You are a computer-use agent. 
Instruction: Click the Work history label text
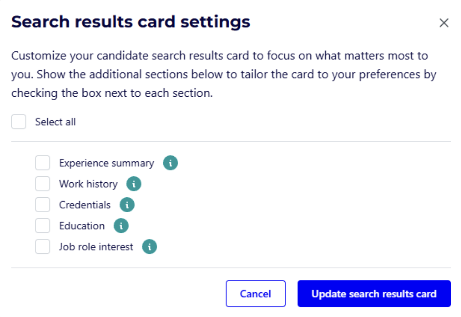click(x=88, y=184)
